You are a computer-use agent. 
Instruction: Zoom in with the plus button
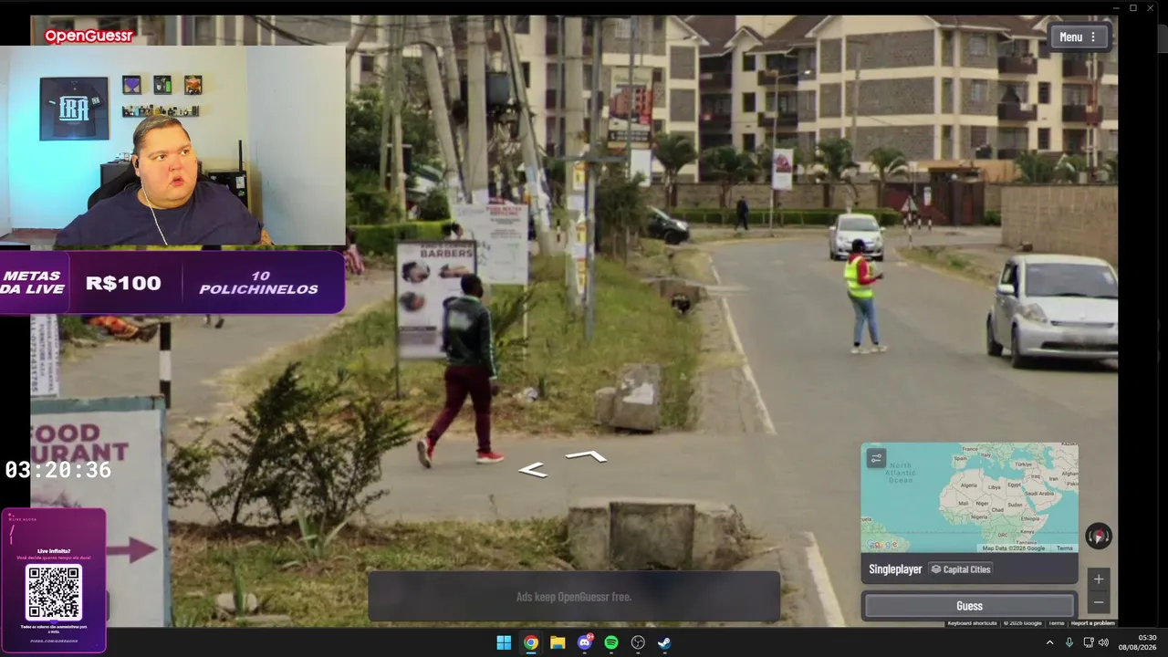click(1099, 579)
